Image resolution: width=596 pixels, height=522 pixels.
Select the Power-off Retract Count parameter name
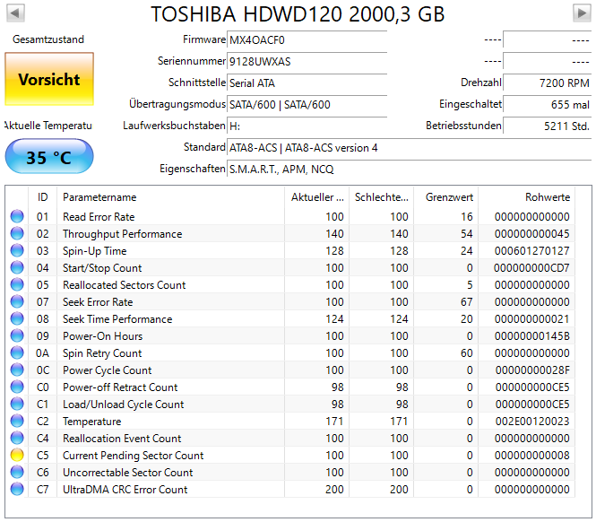(x=120, y=387)
